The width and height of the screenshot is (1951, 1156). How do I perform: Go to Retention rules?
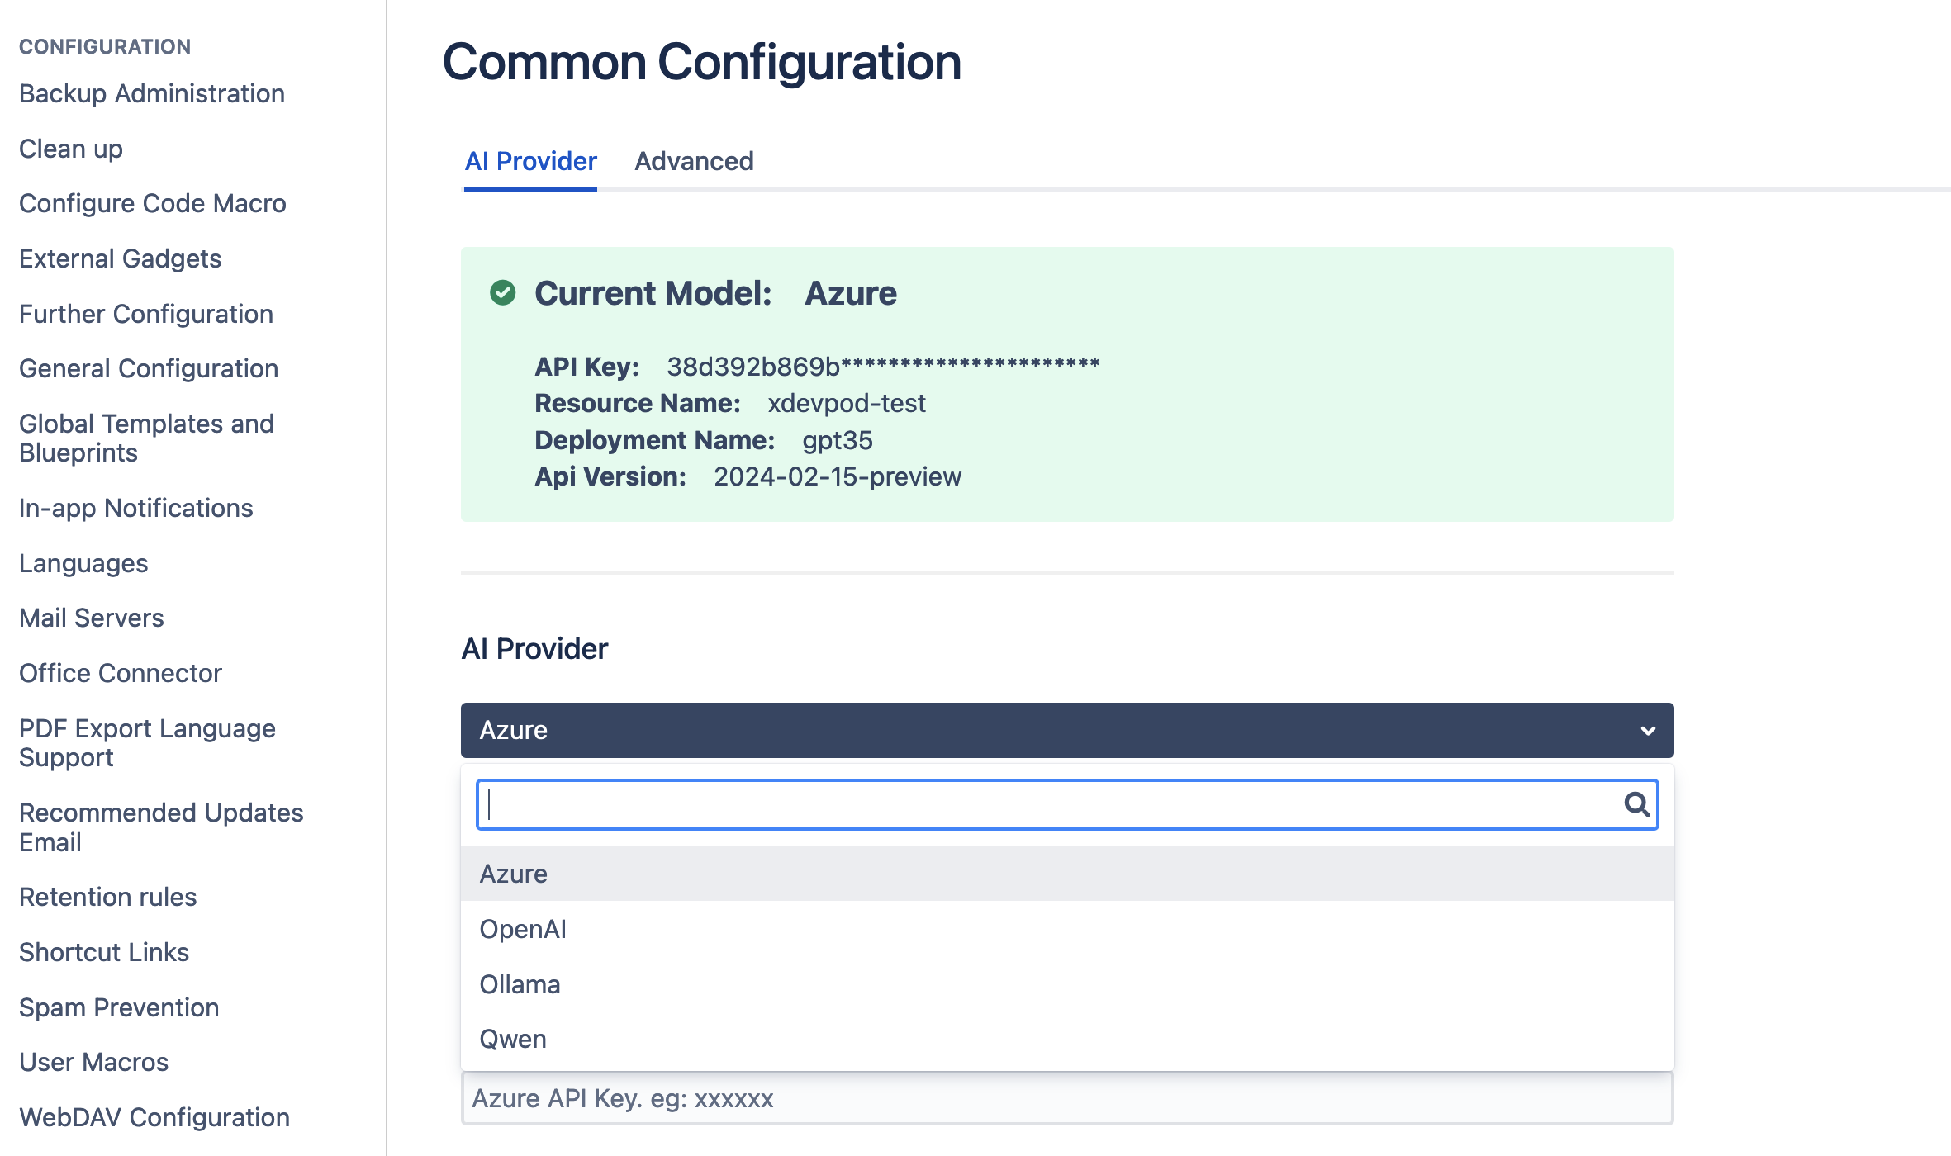pyautogui.click(x=108, y=897)
